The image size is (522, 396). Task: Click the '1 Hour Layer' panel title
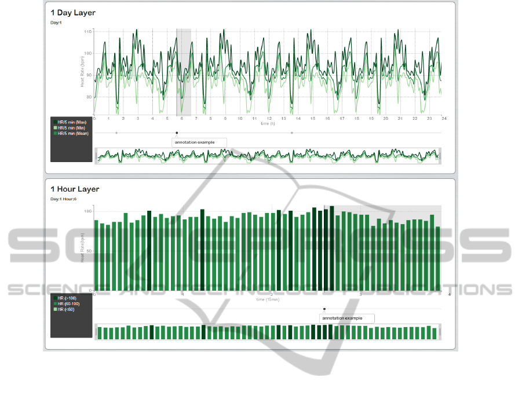[x=75, y=189]
